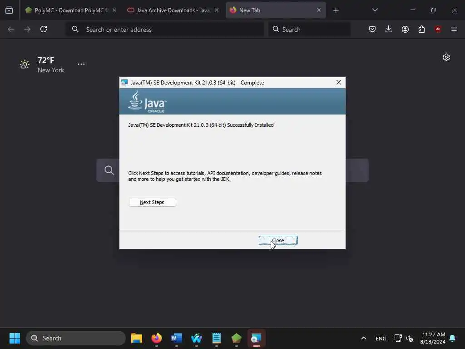Open File Explorer from taskbar

(x=137, y=338)
